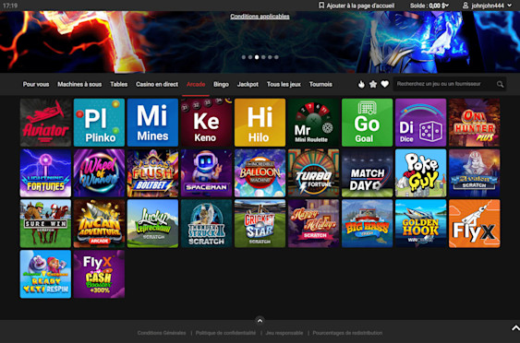520x343 pixels.
Task: Show favorites with the heart icon
Action: pos(385,84)
